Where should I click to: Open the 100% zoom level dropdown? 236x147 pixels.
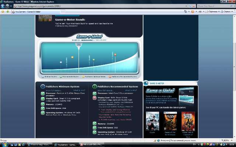pyautogui.click(x=232, y=140)
